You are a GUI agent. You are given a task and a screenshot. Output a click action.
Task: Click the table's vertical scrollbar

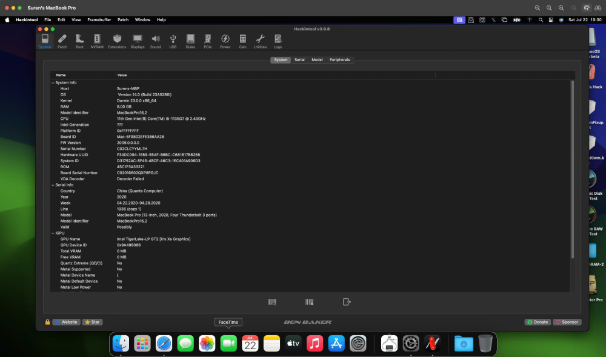573,169
